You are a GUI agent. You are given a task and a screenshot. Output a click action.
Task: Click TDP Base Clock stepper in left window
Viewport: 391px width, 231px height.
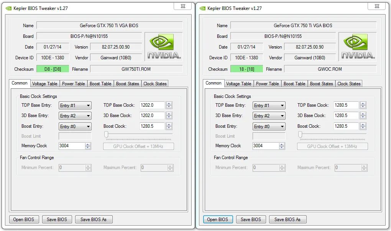(x=169, y=105)
